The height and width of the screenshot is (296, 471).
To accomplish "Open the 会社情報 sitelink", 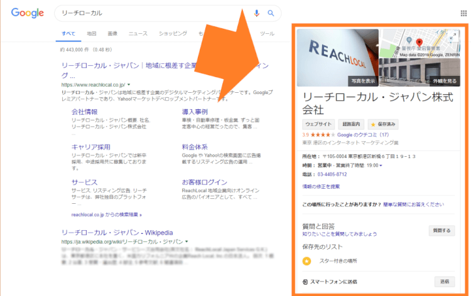I will [84, 112].
